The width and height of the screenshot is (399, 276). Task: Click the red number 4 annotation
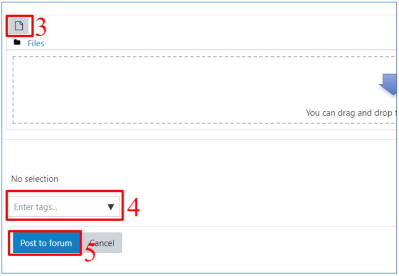point(133,208)
